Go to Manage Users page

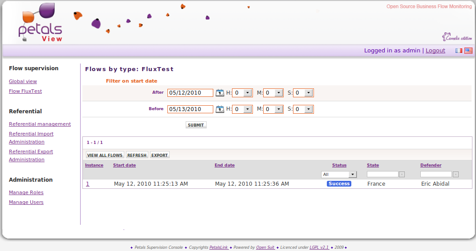26,202
